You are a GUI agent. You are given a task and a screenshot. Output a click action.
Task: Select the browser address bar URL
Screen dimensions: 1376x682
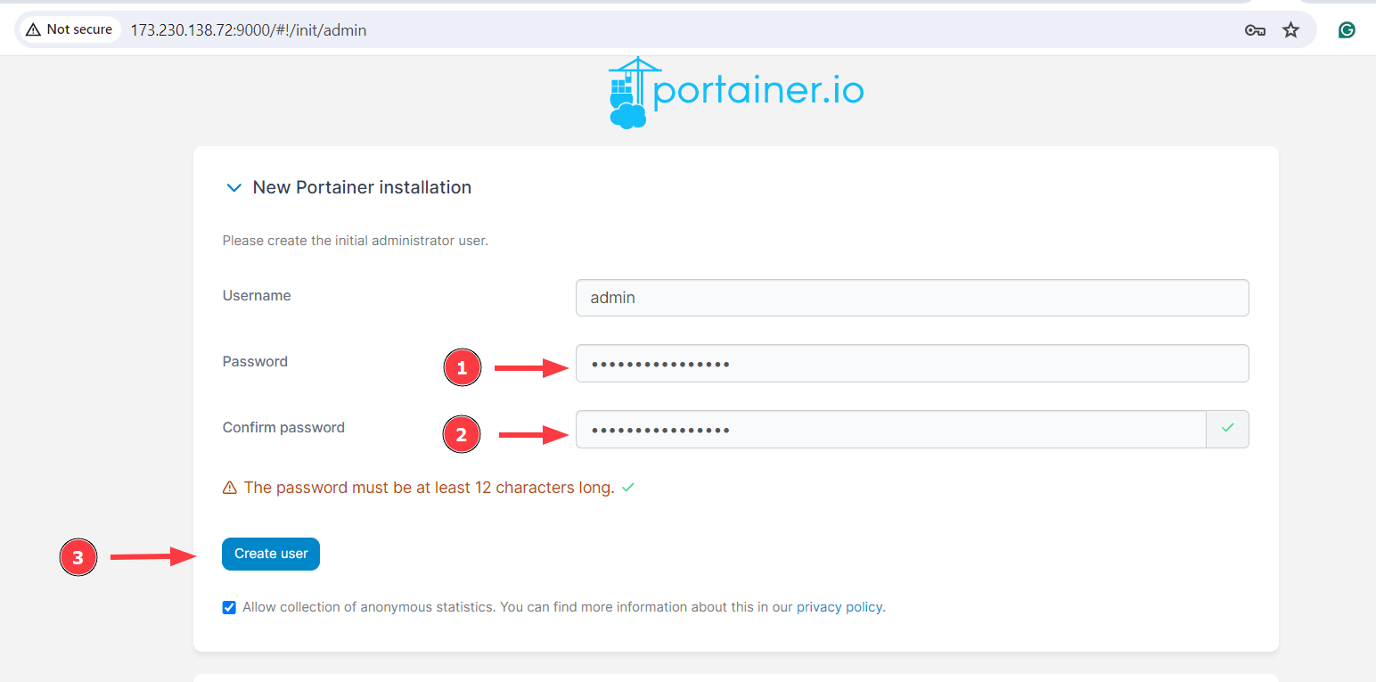pos(249,30)
